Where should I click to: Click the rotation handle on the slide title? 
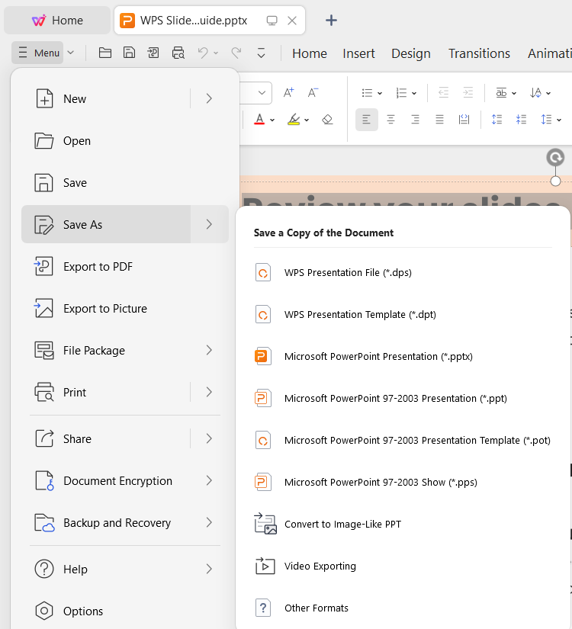coord(555,158)
